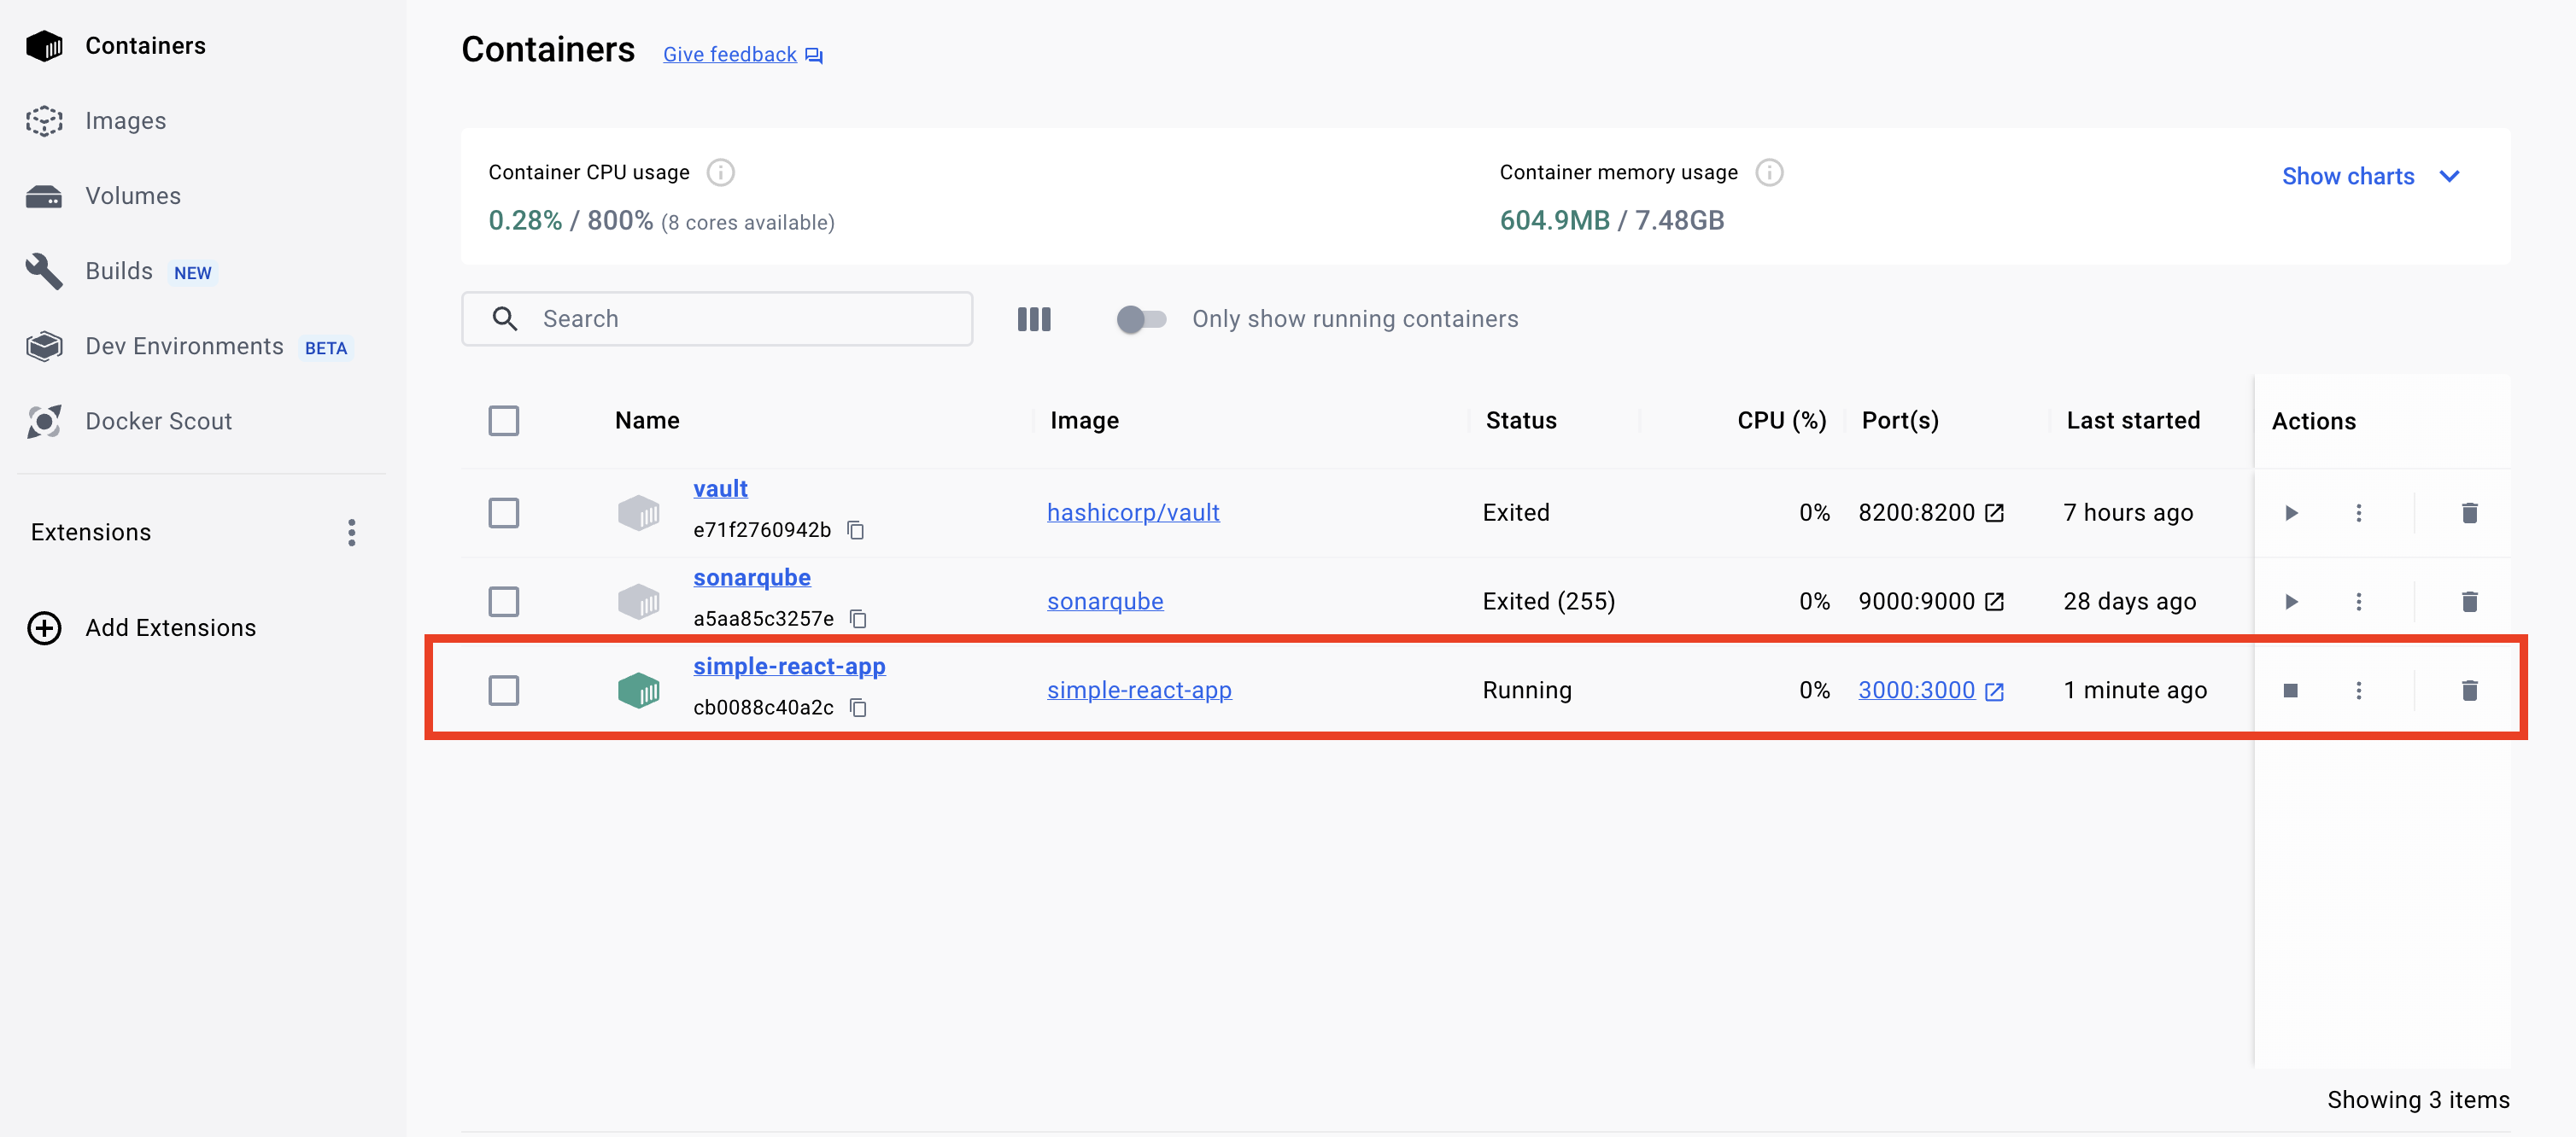Stop the simple-react-app container
The image size is (2576, 1137).
(x=2291, y=691)
